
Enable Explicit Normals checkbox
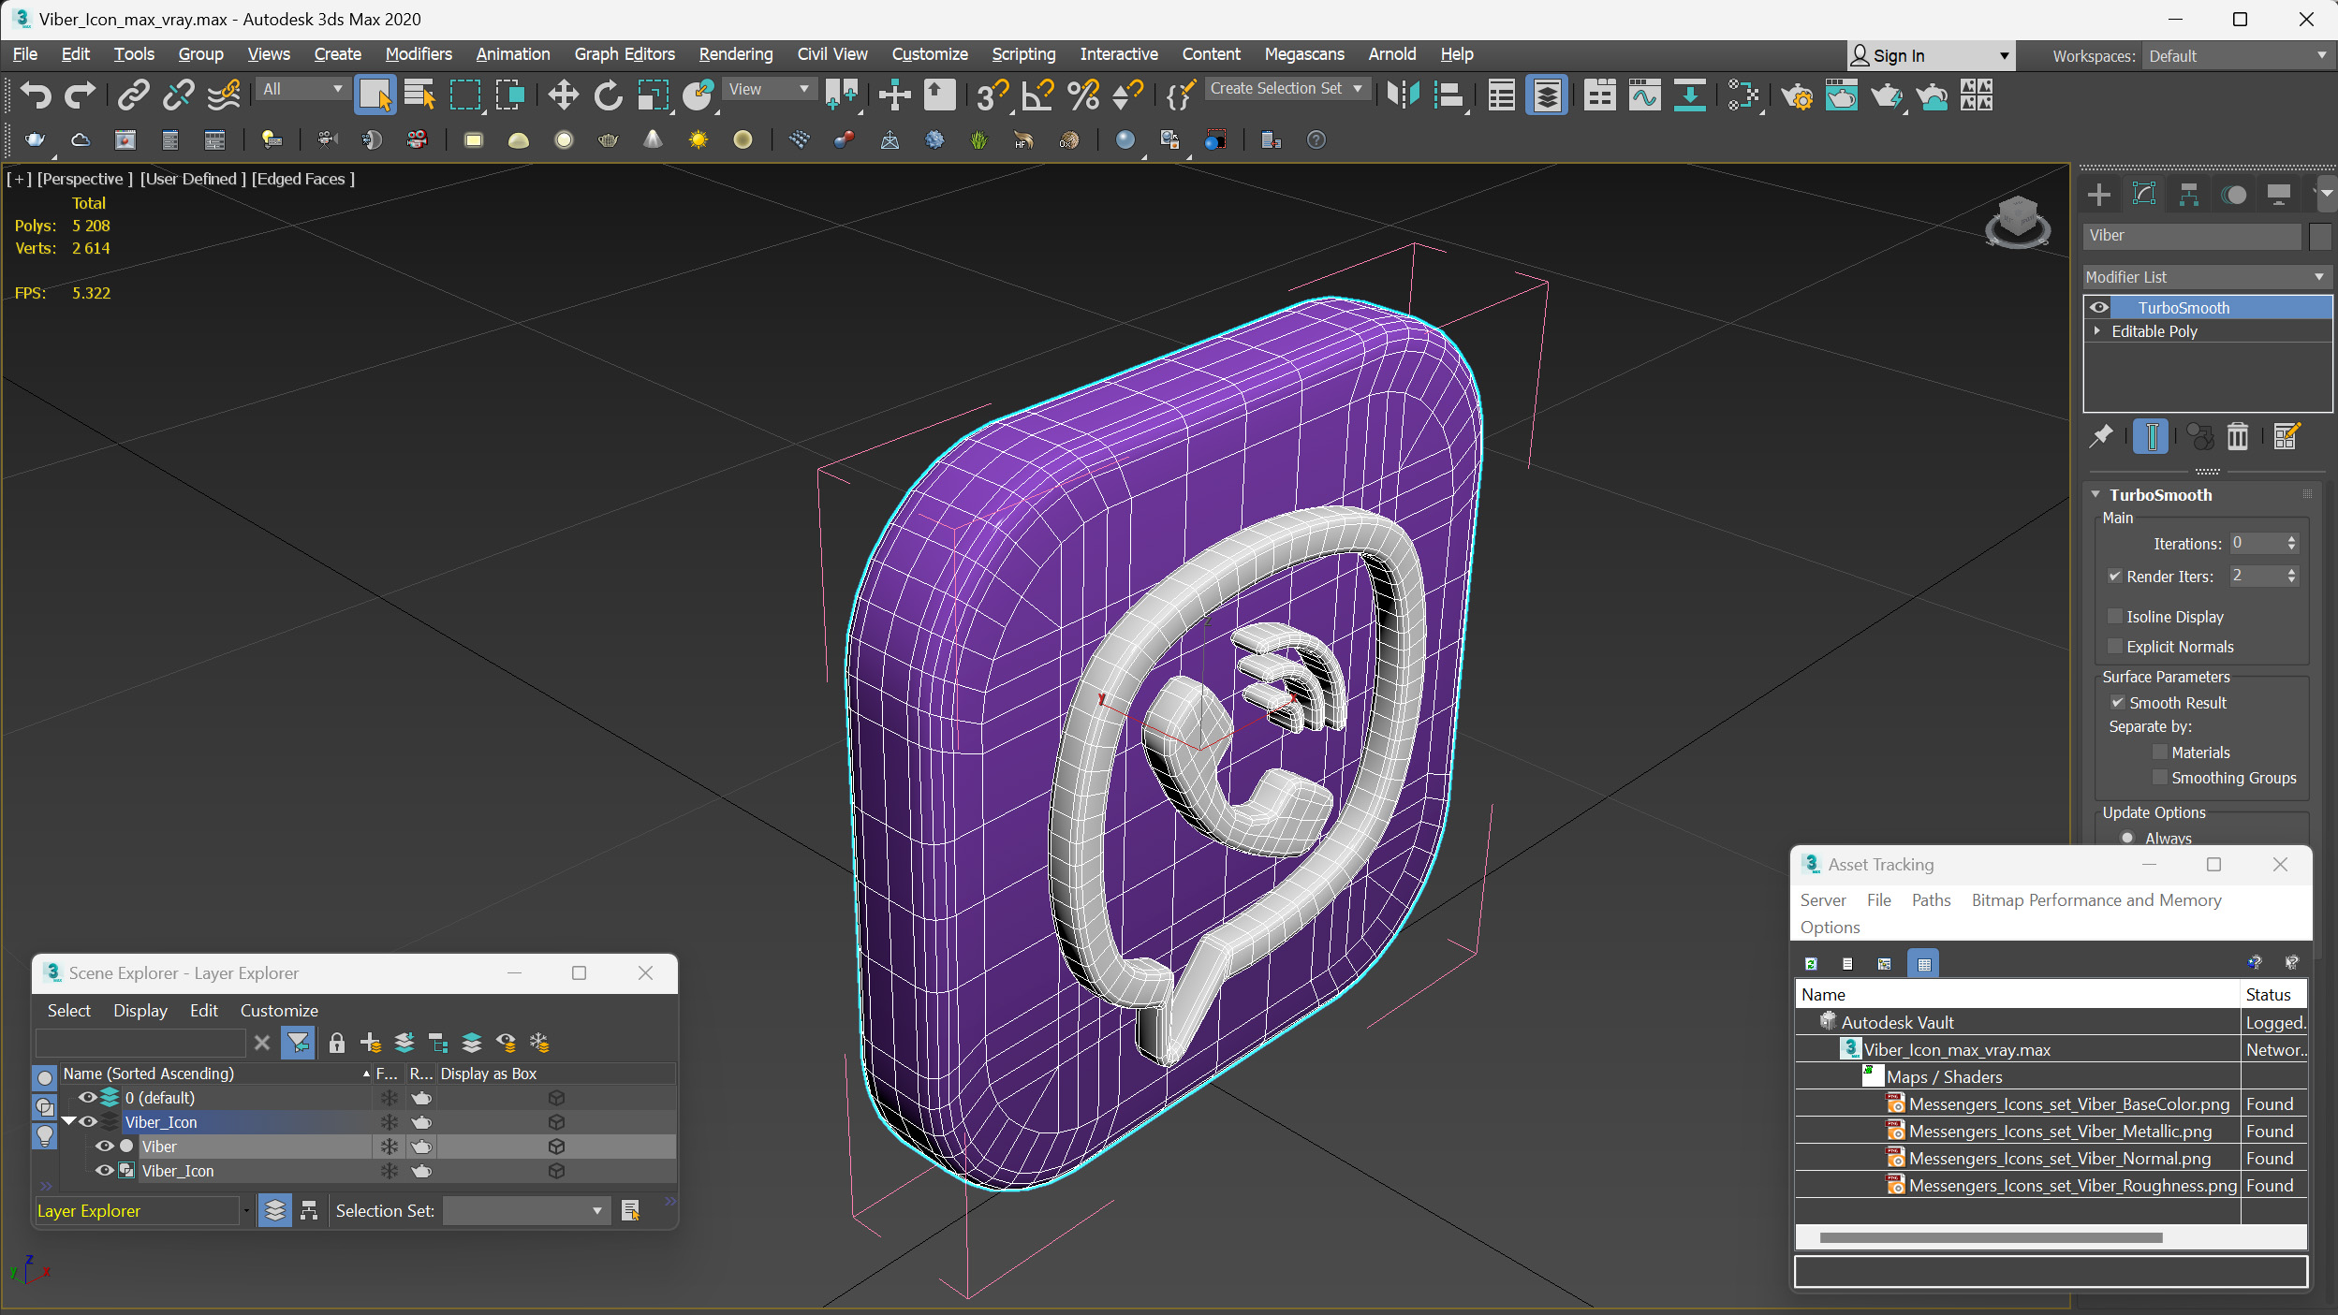[x=2114, y=646]
